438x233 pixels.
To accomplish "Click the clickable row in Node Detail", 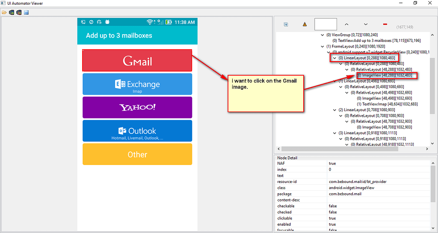I will click(x=353, y=218).
